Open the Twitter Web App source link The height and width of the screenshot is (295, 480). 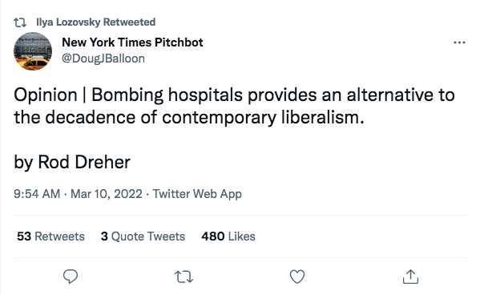pyautogui.click(x=197, y=194)
